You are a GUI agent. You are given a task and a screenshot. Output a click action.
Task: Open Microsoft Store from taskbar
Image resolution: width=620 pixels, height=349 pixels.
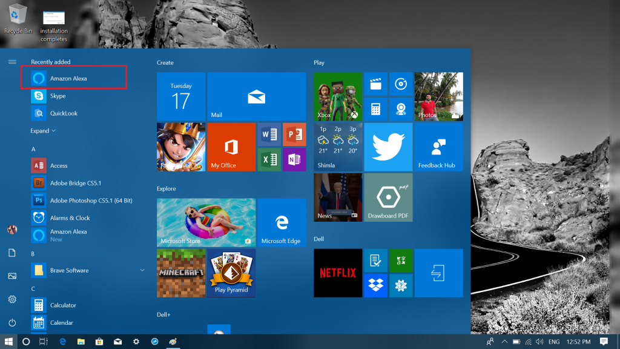tap(99, 342)
